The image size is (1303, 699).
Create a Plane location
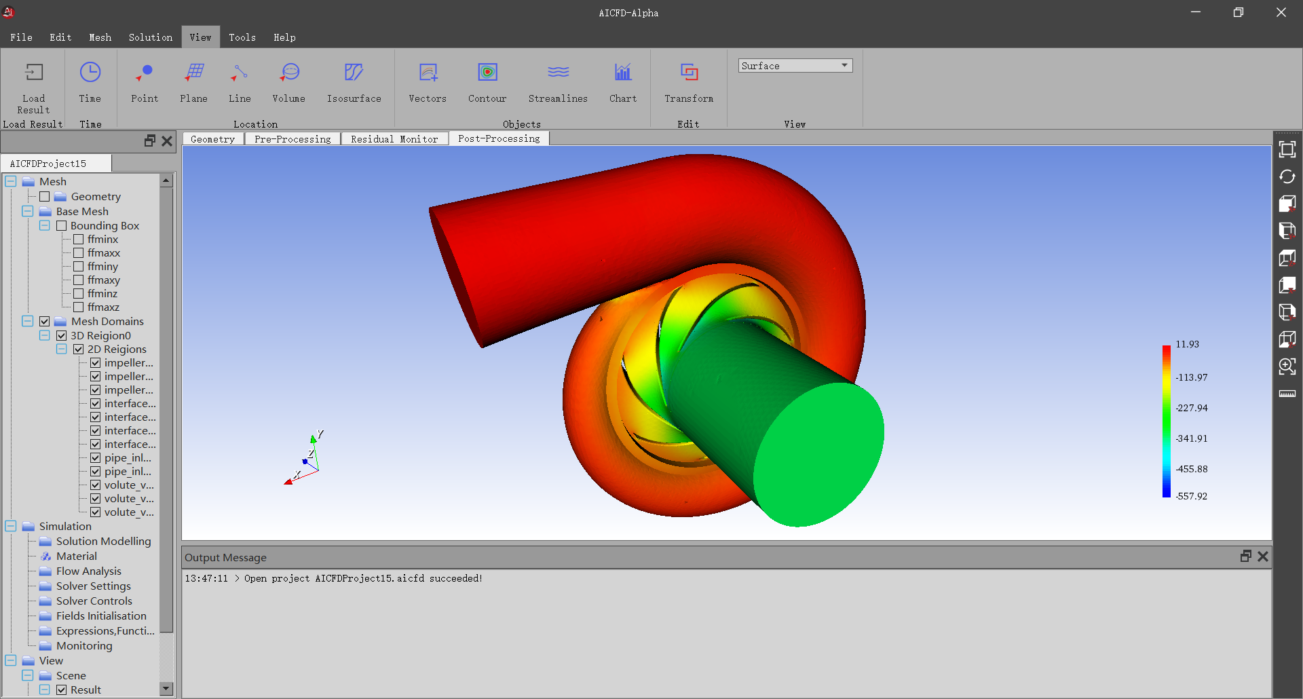coord(194,73)
